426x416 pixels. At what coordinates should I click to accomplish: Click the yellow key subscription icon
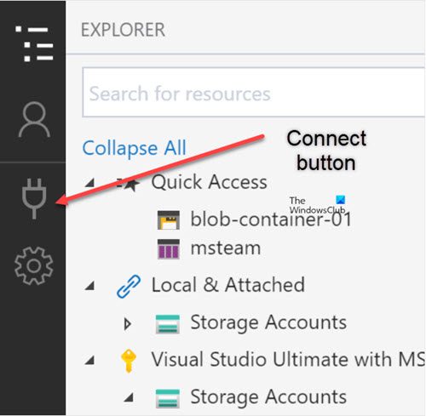coord(129,361)
